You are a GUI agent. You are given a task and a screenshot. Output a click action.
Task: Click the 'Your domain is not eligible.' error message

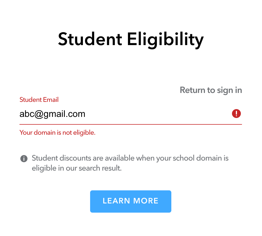[58, 133]
